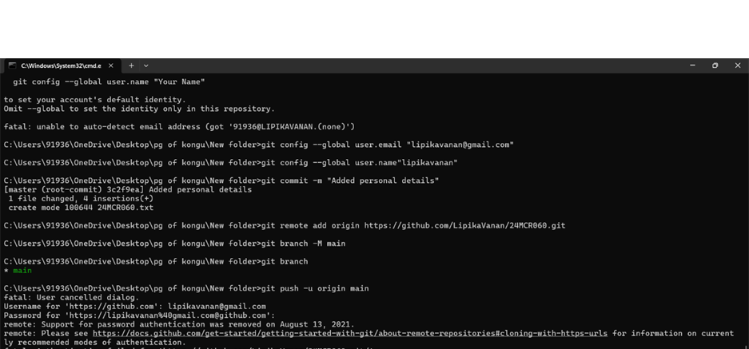Close the terminal window
This screenshot has height=349, width=749.
pyautogui.click(x=738, y=65)
